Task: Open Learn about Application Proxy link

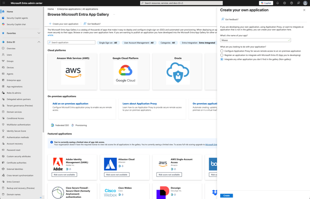Action: (140, 104)
